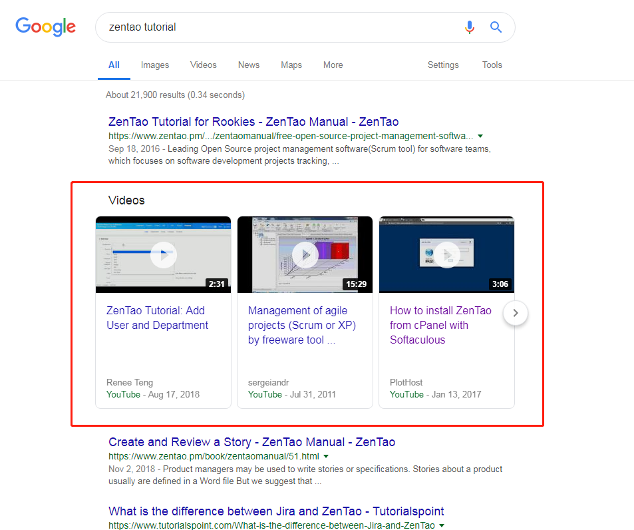Click the 'PlotHost' uploader name
This screenshot has height=530, width=634.
tap(406, 382)
